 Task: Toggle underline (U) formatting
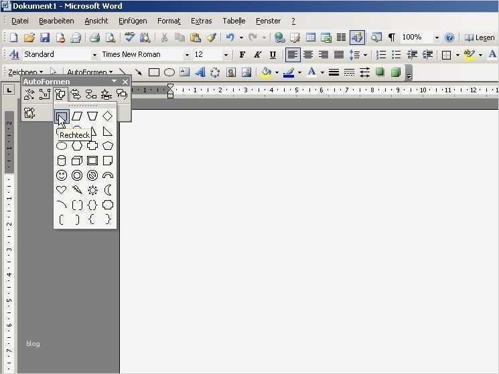point(273,55)
